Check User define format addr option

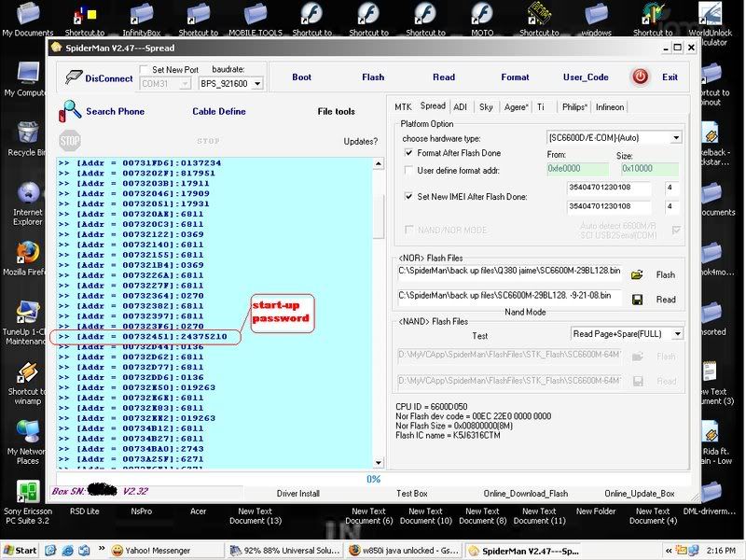(408, 170)
